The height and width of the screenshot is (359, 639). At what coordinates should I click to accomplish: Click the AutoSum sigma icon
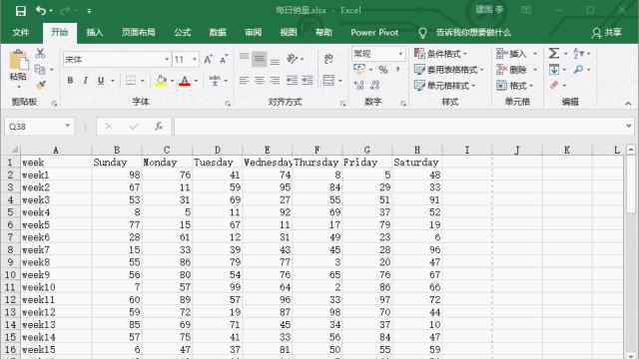[553, 53]
